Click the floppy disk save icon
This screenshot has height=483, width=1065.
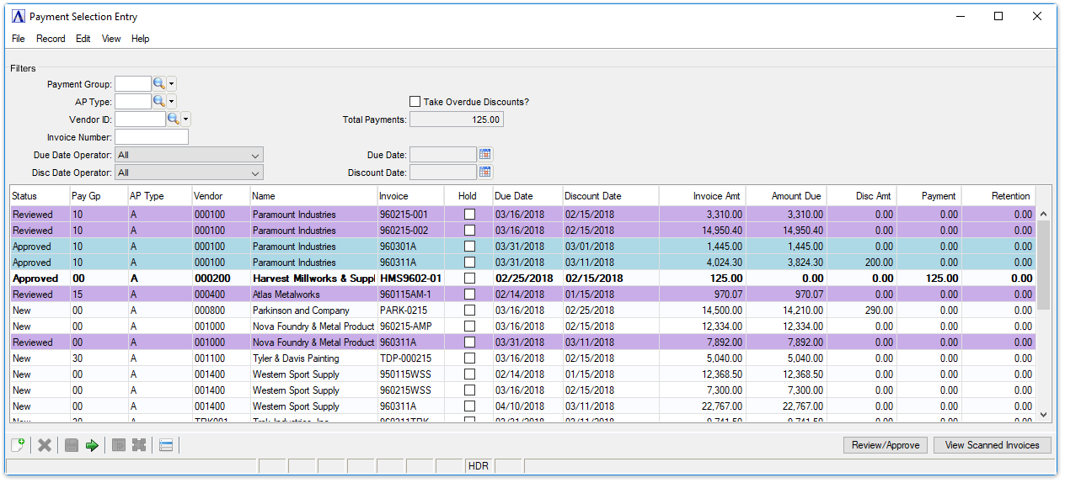[72, 445]
